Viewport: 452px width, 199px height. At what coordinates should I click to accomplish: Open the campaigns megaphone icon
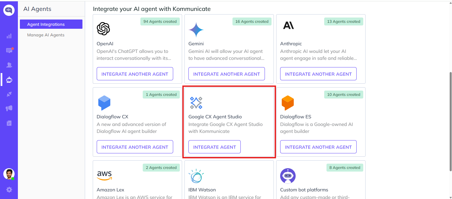(x=9, y=108)
